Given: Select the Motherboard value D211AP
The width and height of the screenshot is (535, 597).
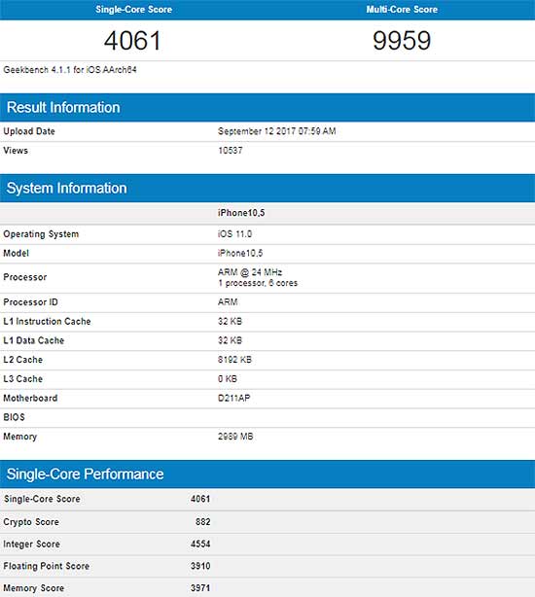Looking at the screenshot, I should pyautogui.click(x=233, y=399).
